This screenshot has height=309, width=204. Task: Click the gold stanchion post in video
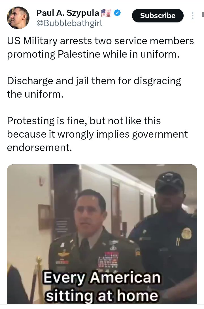[39, 280]
